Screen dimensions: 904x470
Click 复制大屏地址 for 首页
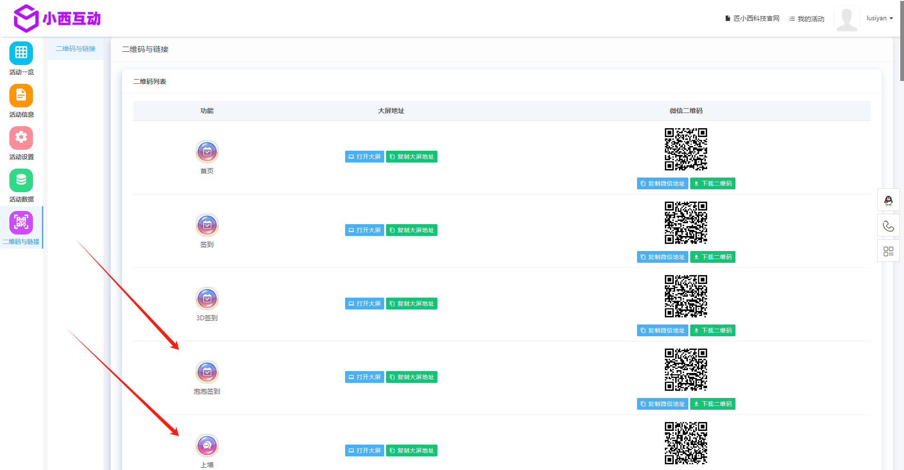pos(412,157)
